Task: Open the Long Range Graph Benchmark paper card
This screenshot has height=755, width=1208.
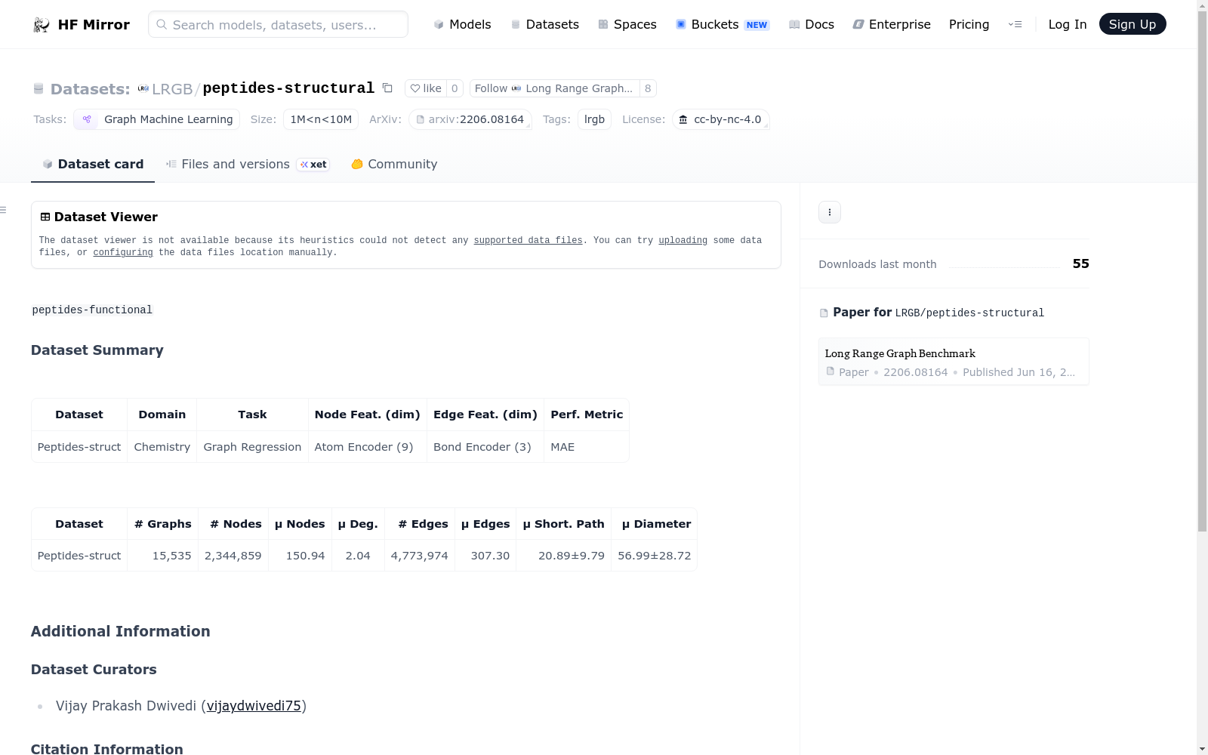Action: tap(954, 362)
